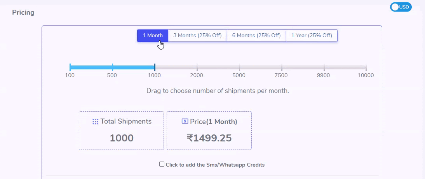Screen dimensions: 425x179
Task: Pick the 1 Year (25% Off) plan
Action: [312, 35]
